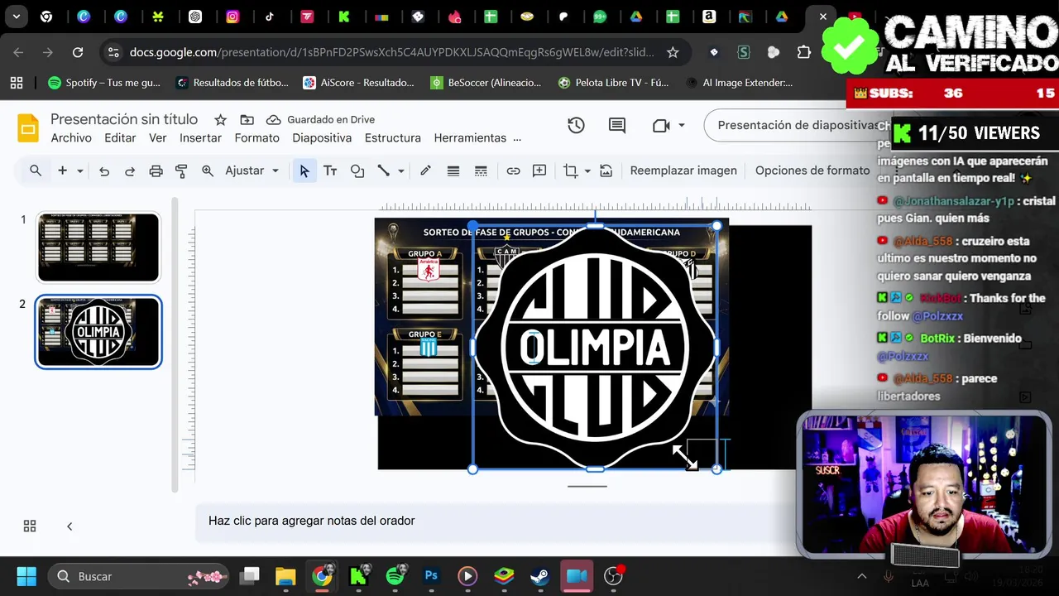
Task: Open Opciones de formato panel
Action: click(812, 171)
